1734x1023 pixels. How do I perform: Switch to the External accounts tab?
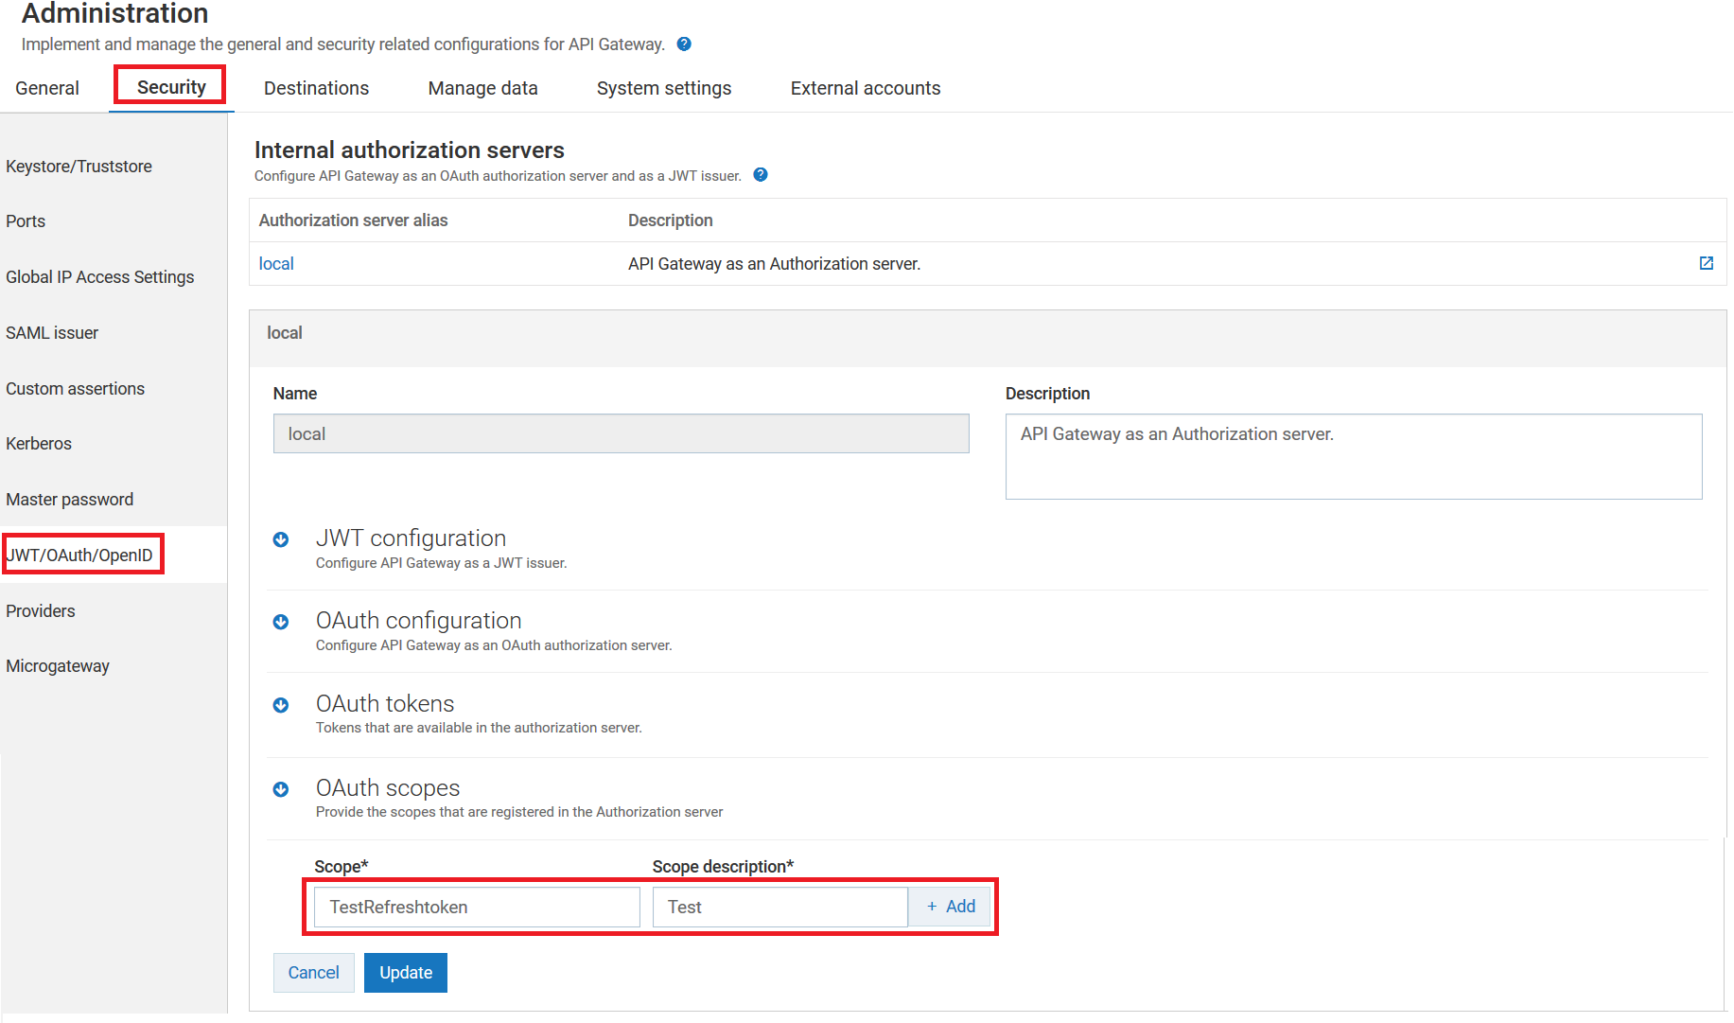(x=866, y=88)
